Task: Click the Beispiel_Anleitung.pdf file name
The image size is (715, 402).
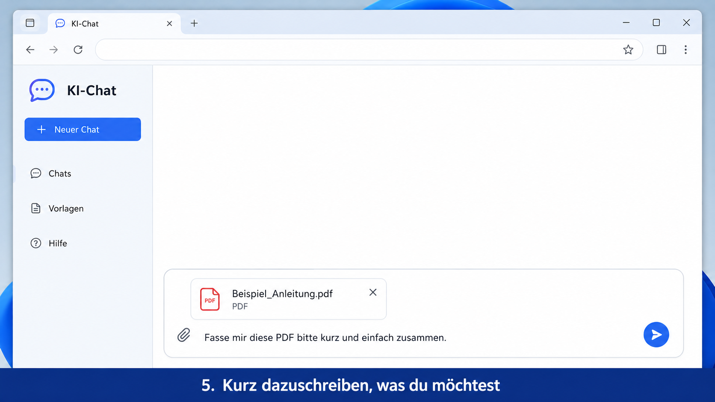Action: pos(282,294)
